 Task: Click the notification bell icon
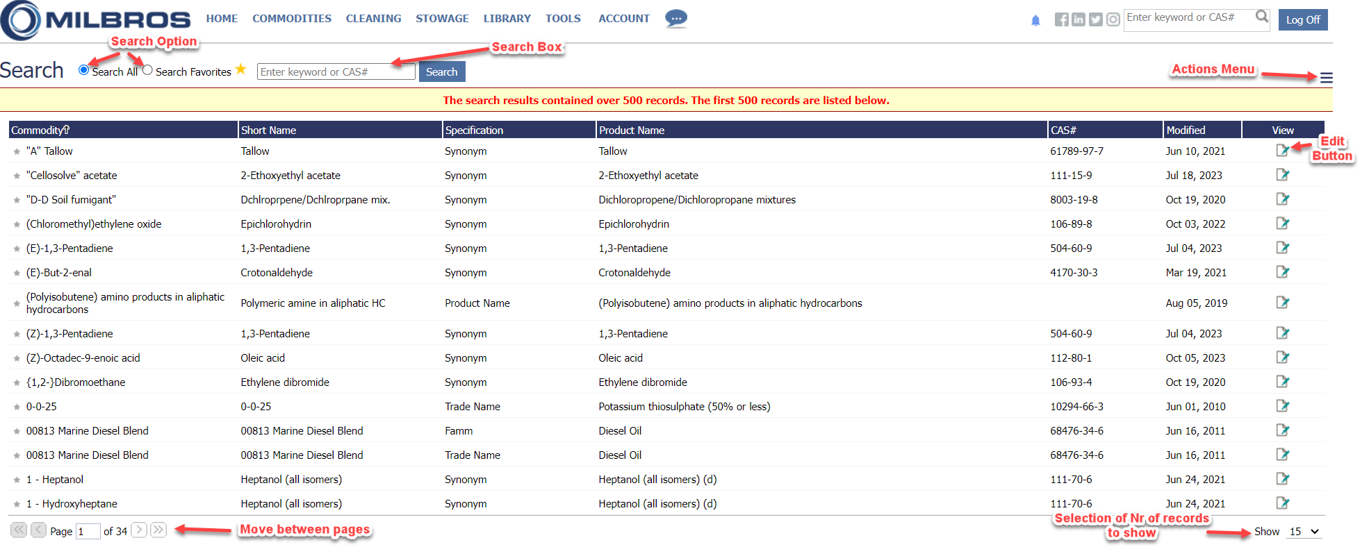click(1035, 20)
